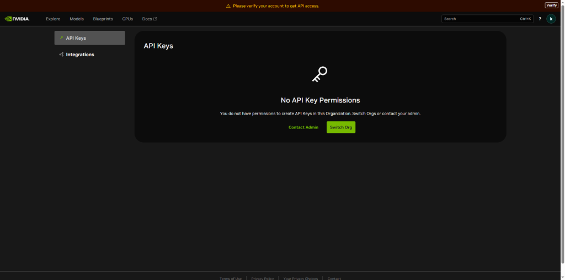
Task: Click the Contact link in the footer
Action: 334,278
